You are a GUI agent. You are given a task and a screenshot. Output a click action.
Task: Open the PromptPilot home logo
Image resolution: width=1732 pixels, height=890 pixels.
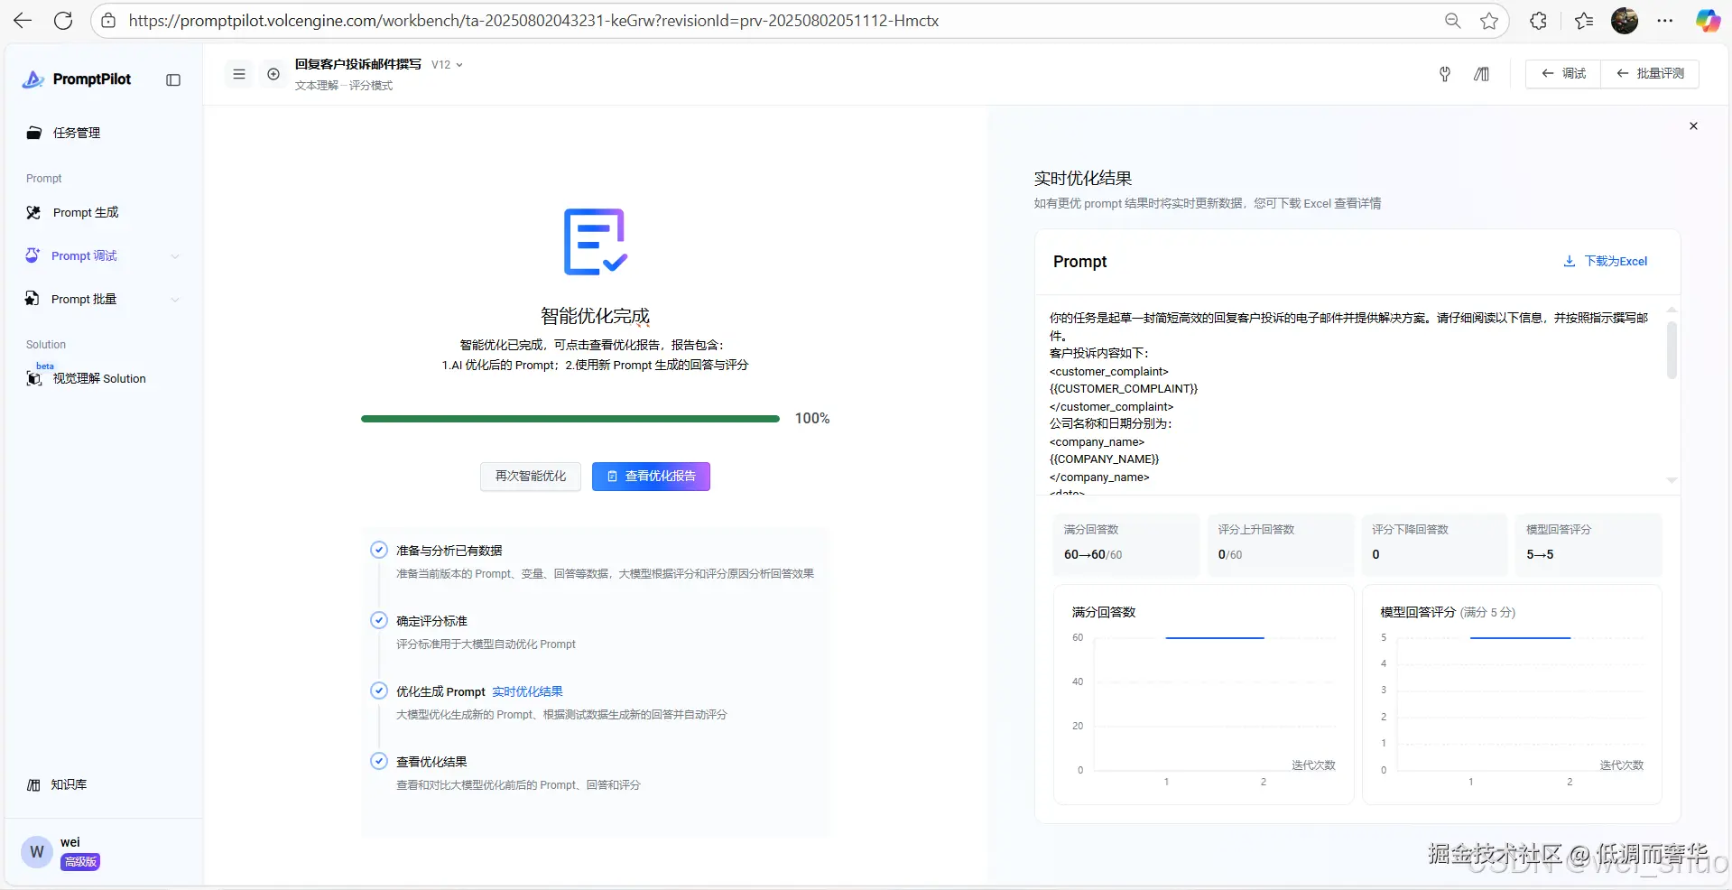click(77, 79)
